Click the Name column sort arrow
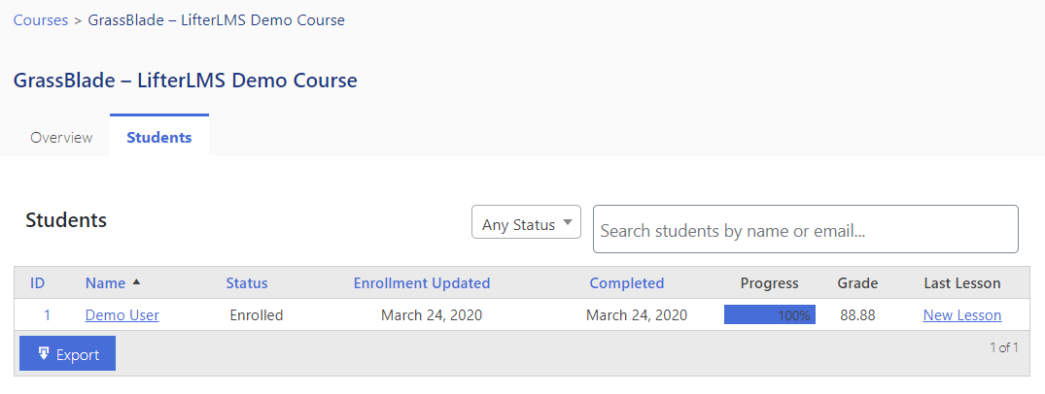This screenshot has width=1045, height=394. click(137, 282)
